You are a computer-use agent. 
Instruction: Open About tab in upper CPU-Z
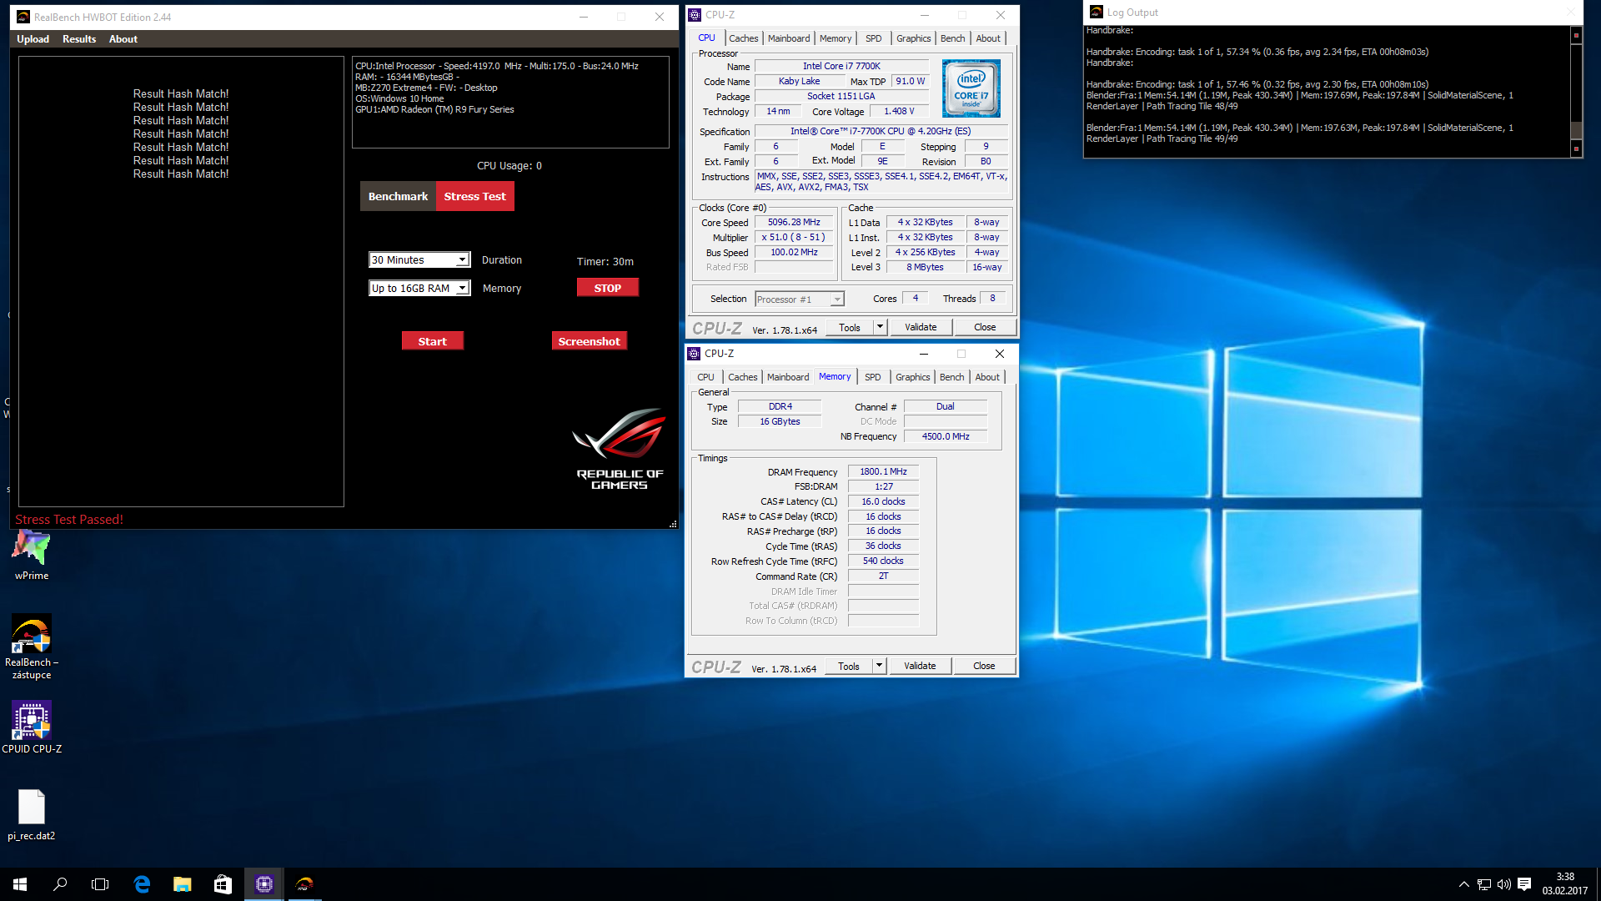point(988,38)
